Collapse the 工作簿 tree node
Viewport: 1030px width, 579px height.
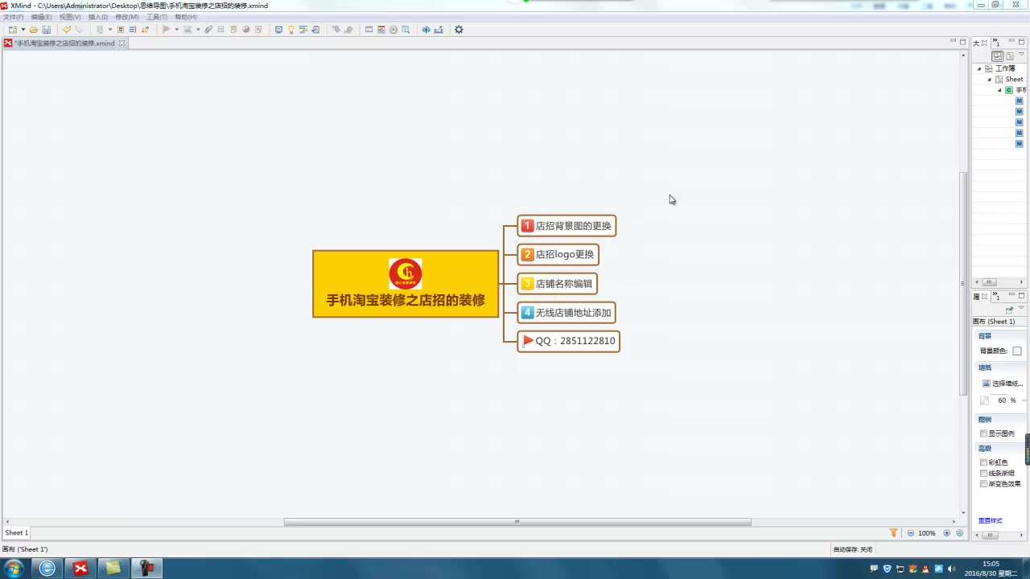[979, 68]
